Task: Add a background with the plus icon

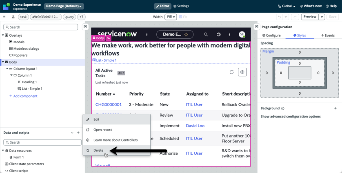Action: coord(335,108)
